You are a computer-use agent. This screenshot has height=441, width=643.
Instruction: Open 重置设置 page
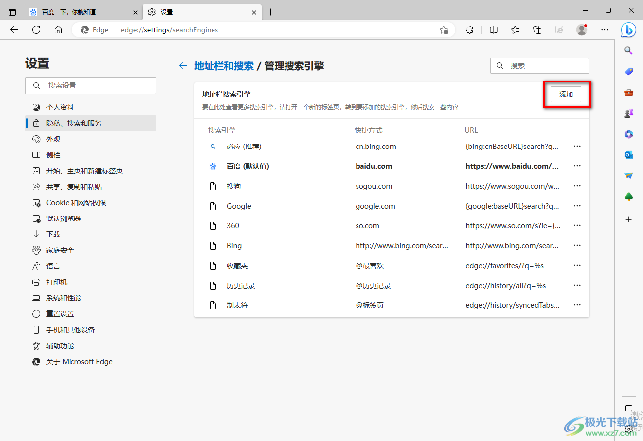91,314
